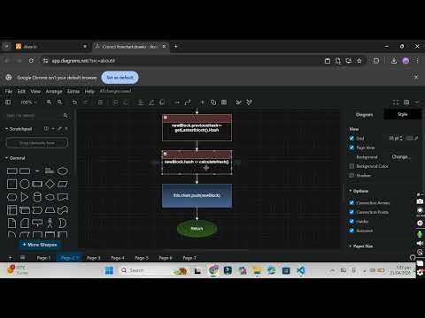Image resolution: width=425 pixels, height=318 pixels.
Task: Click the zoom in magnifier icon
Action: 49,102
